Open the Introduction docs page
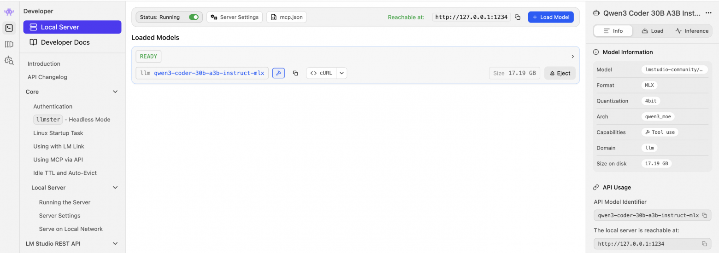Screen dimensions: 719x253 click(x=44, y=63)
